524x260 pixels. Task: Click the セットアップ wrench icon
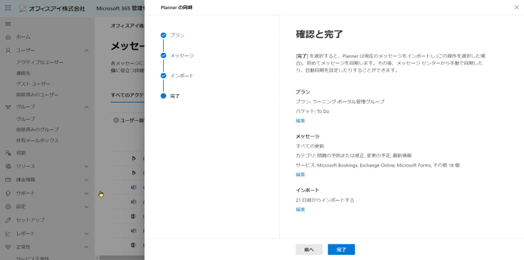(x=9, y=220)
